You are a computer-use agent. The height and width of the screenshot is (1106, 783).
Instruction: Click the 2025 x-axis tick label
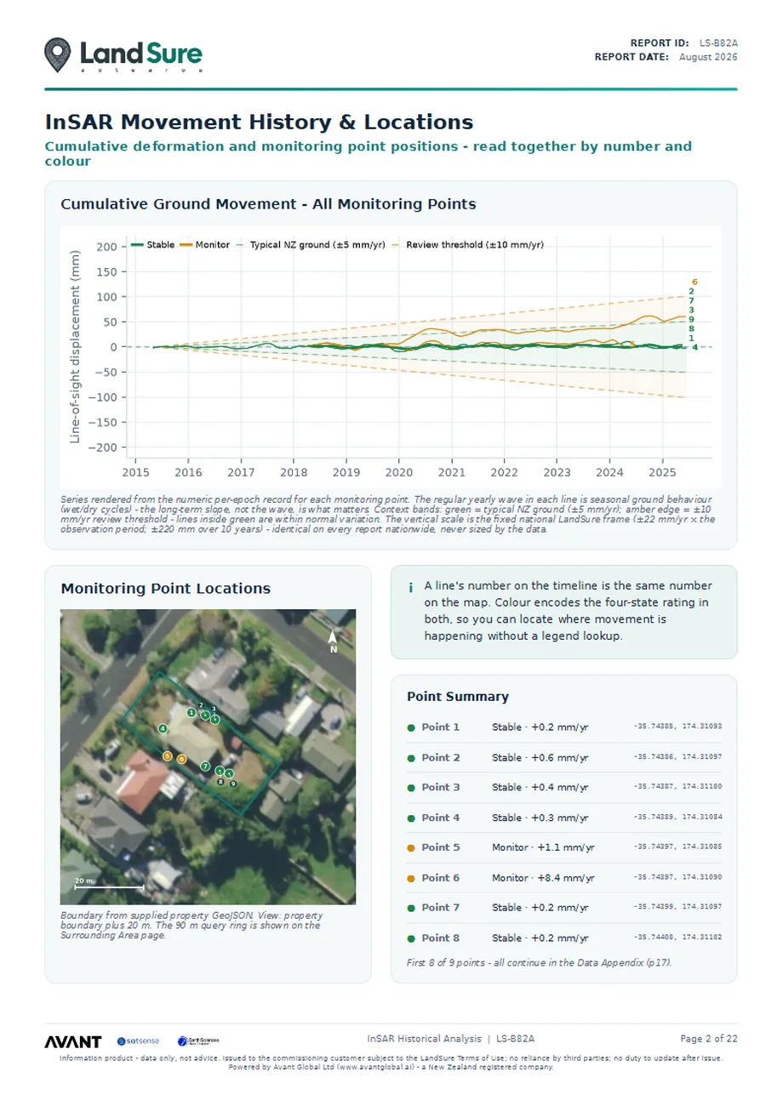[662, 472]
